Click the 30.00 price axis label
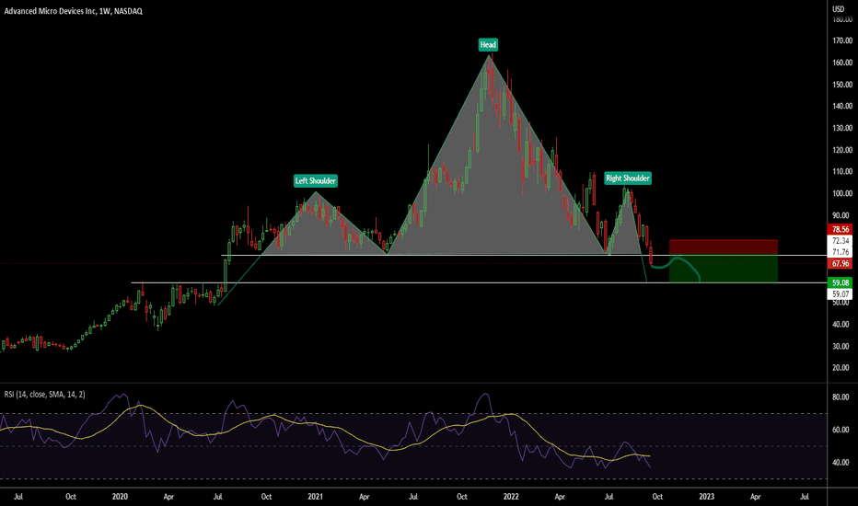The height and width of the screenshot is (506, 858). (x=842, y=346)
